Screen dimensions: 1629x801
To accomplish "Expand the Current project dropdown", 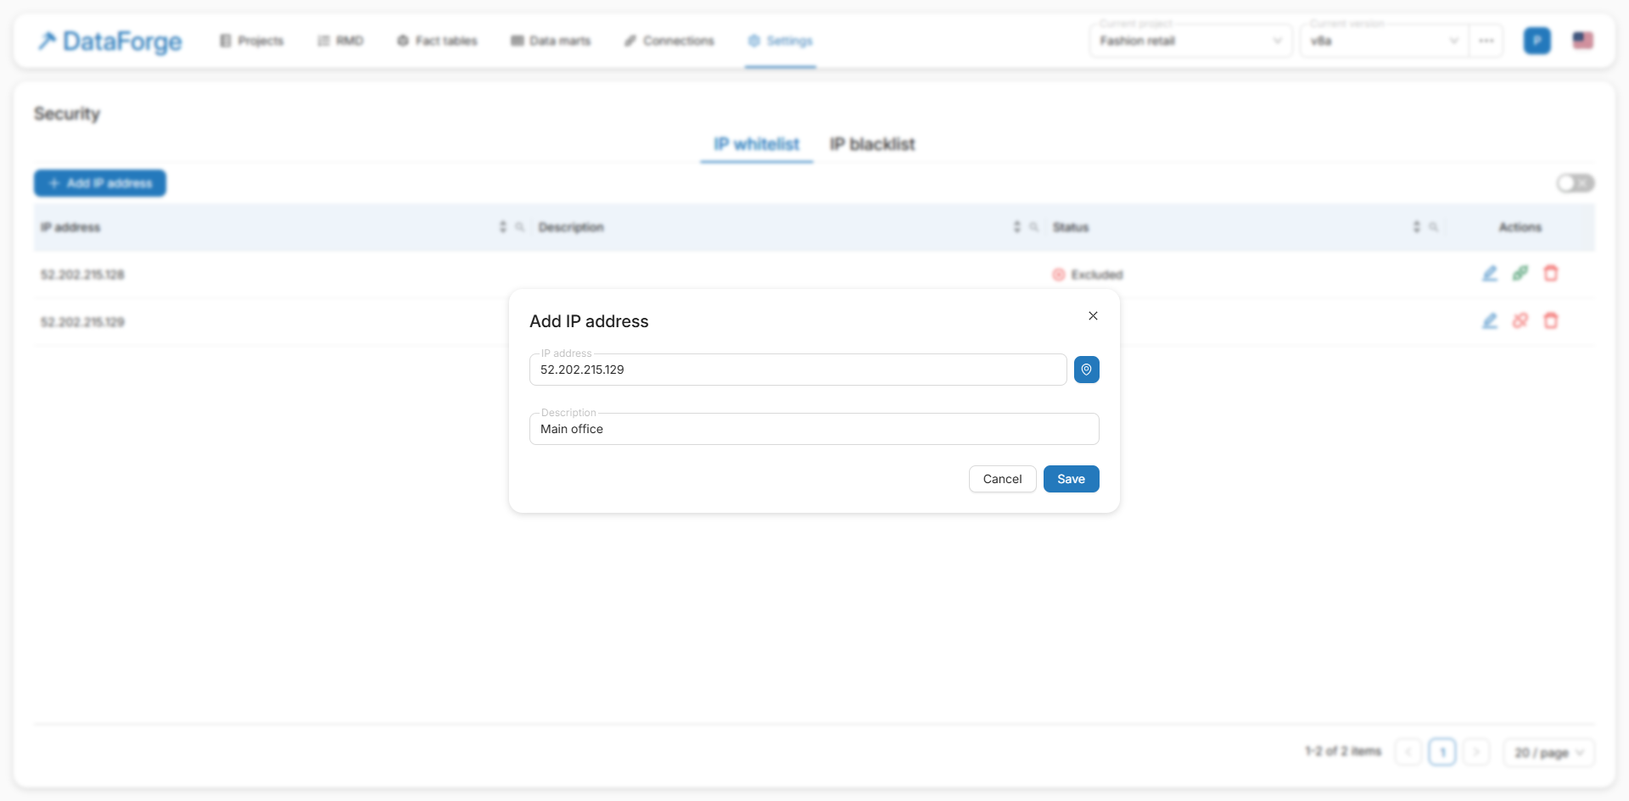I will click(x=1190, y=41).
